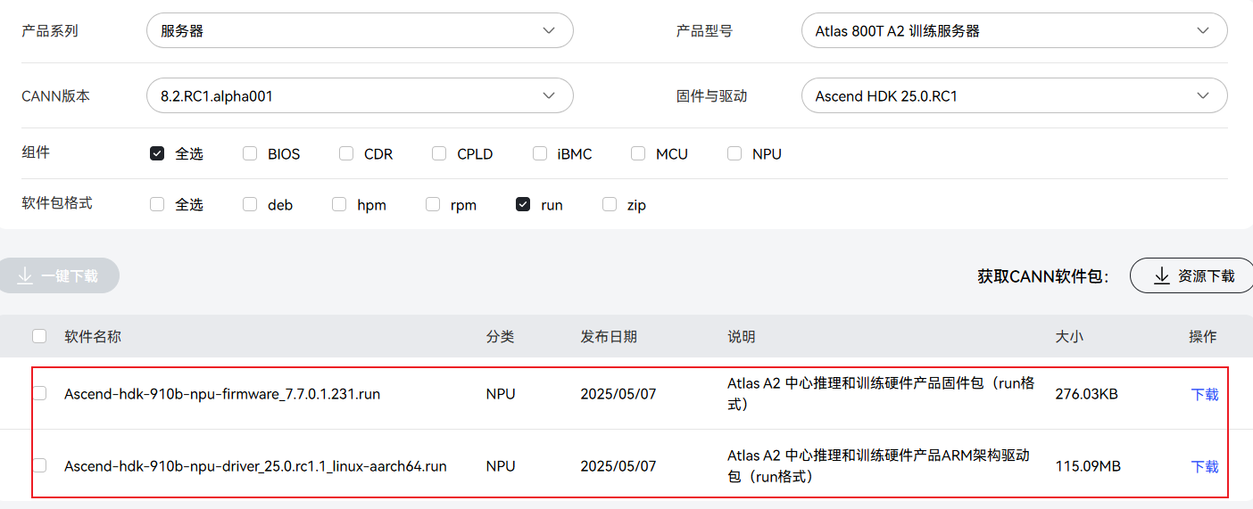
Task: Click the download icon in 一键下载 button
Action: [25, 275]
